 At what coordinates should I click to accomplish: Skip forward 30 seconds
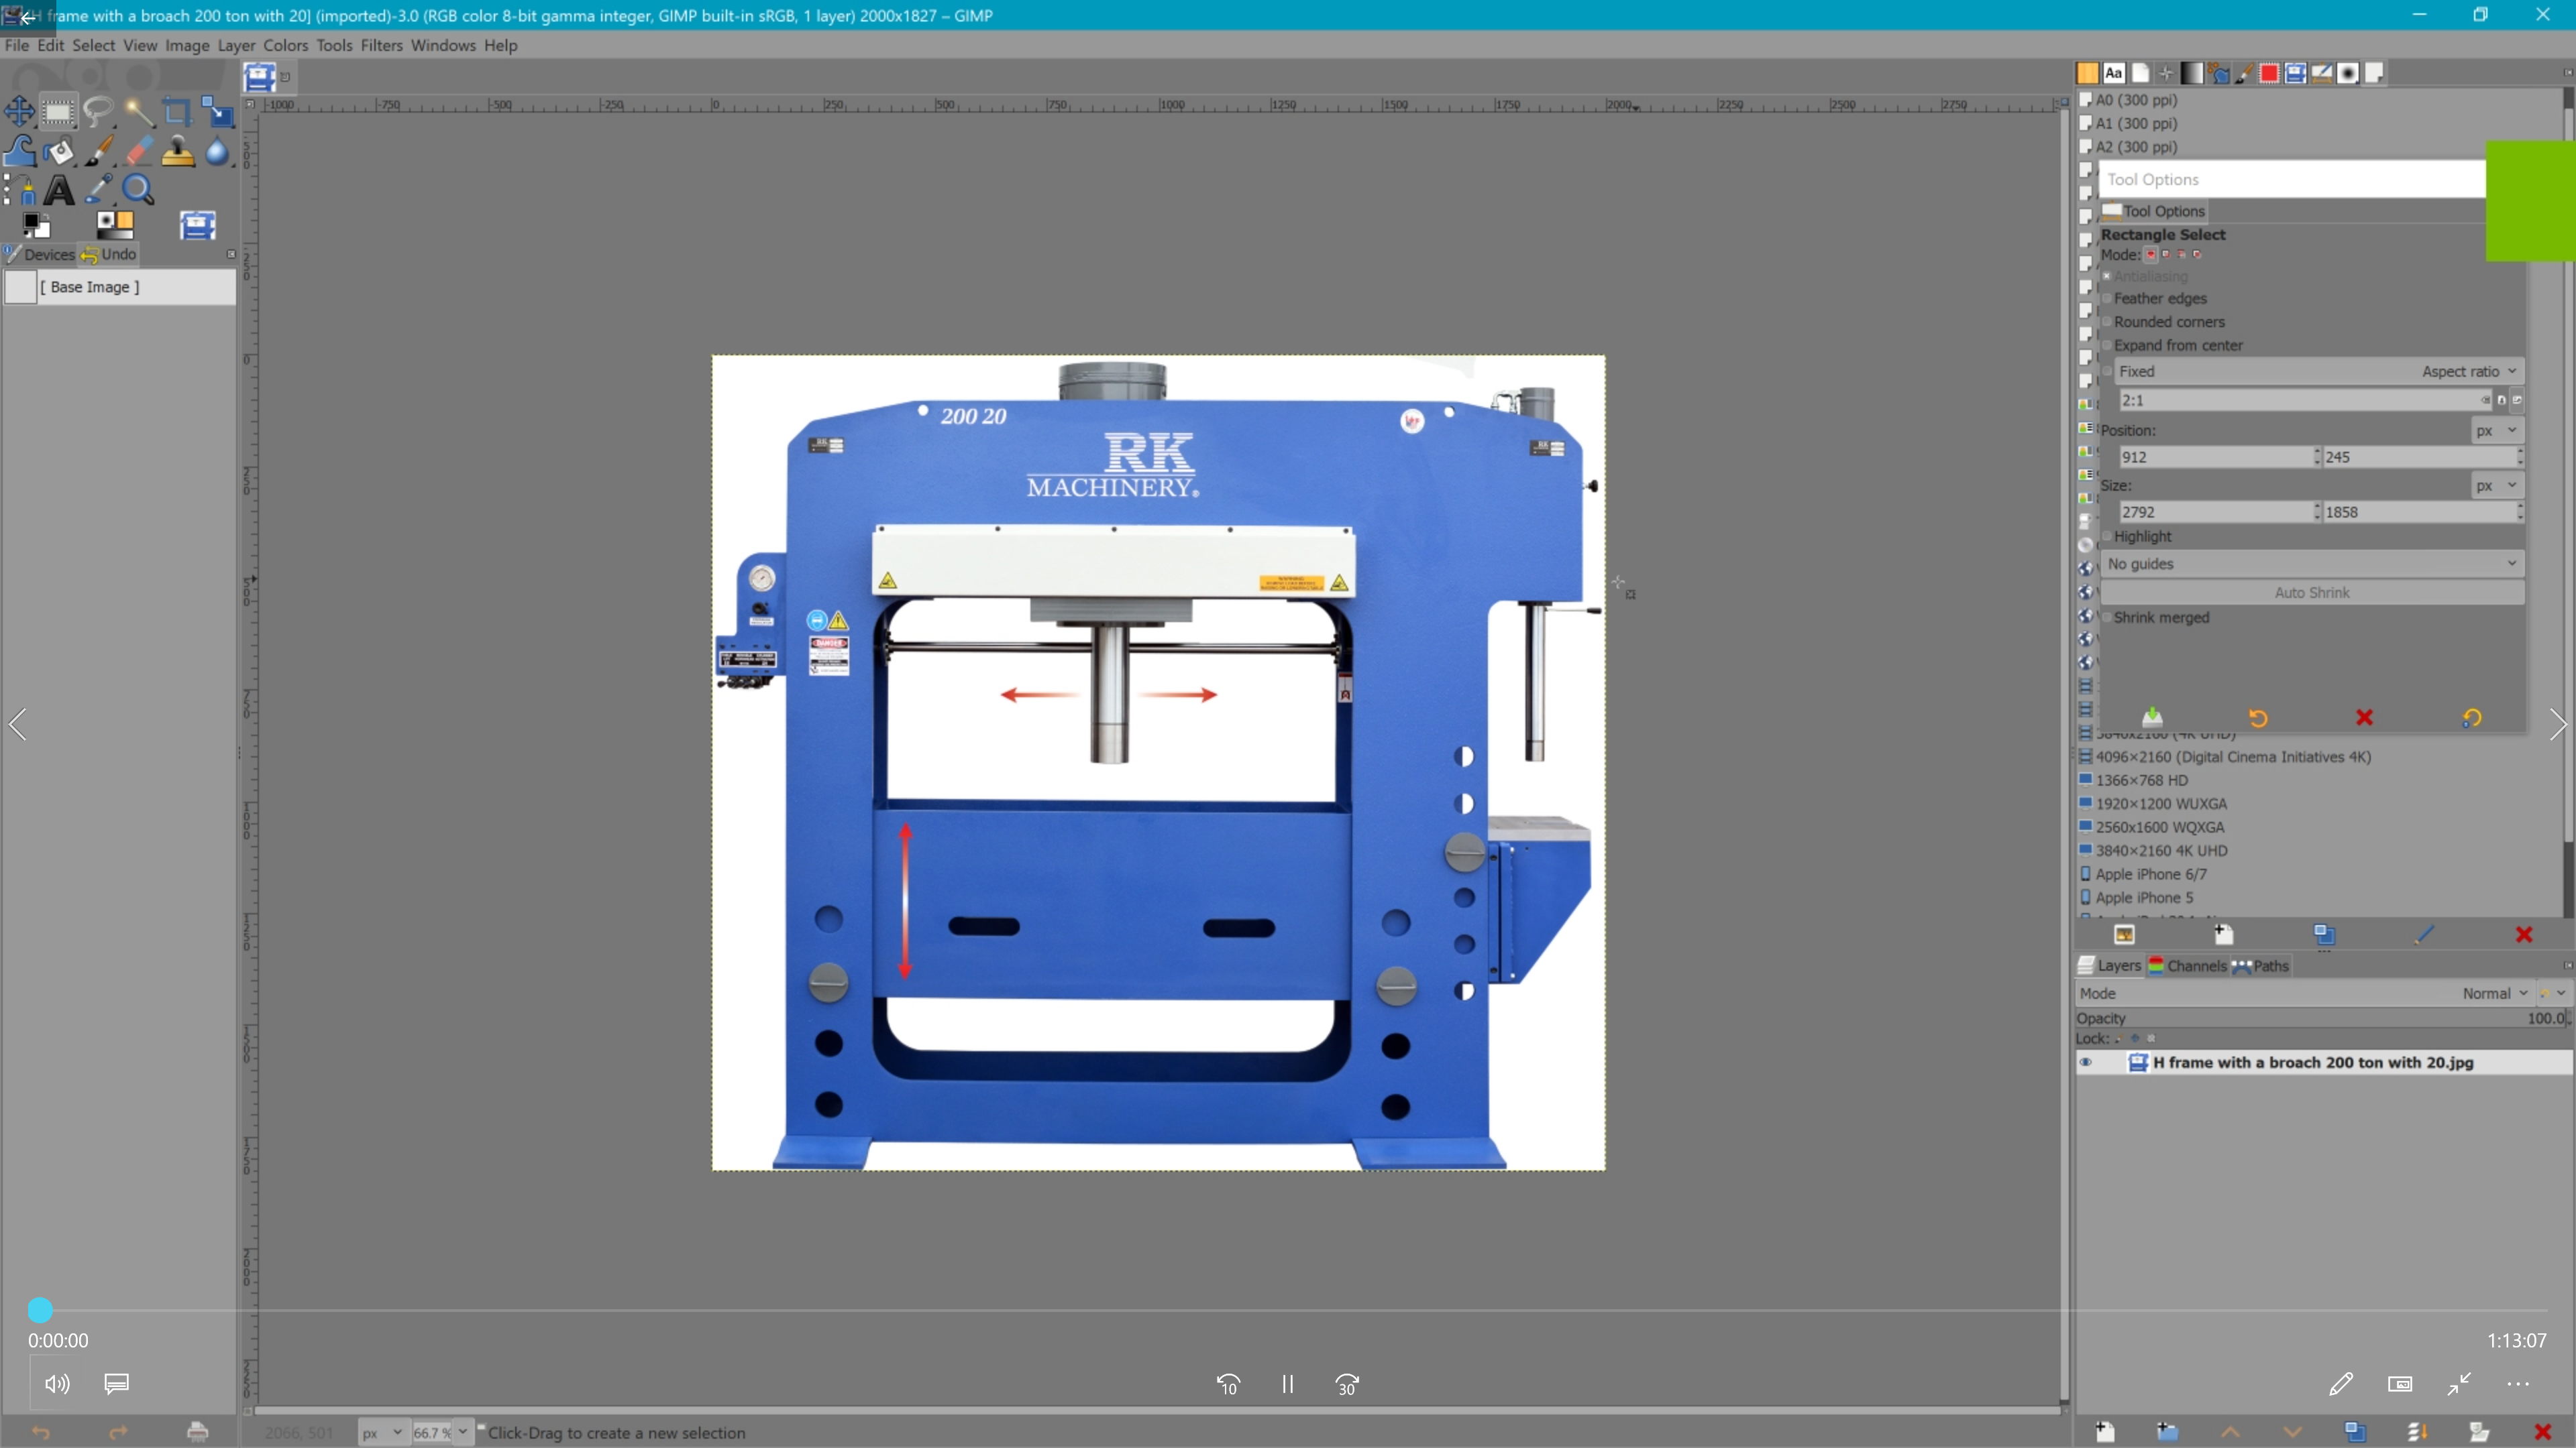1347,1384
